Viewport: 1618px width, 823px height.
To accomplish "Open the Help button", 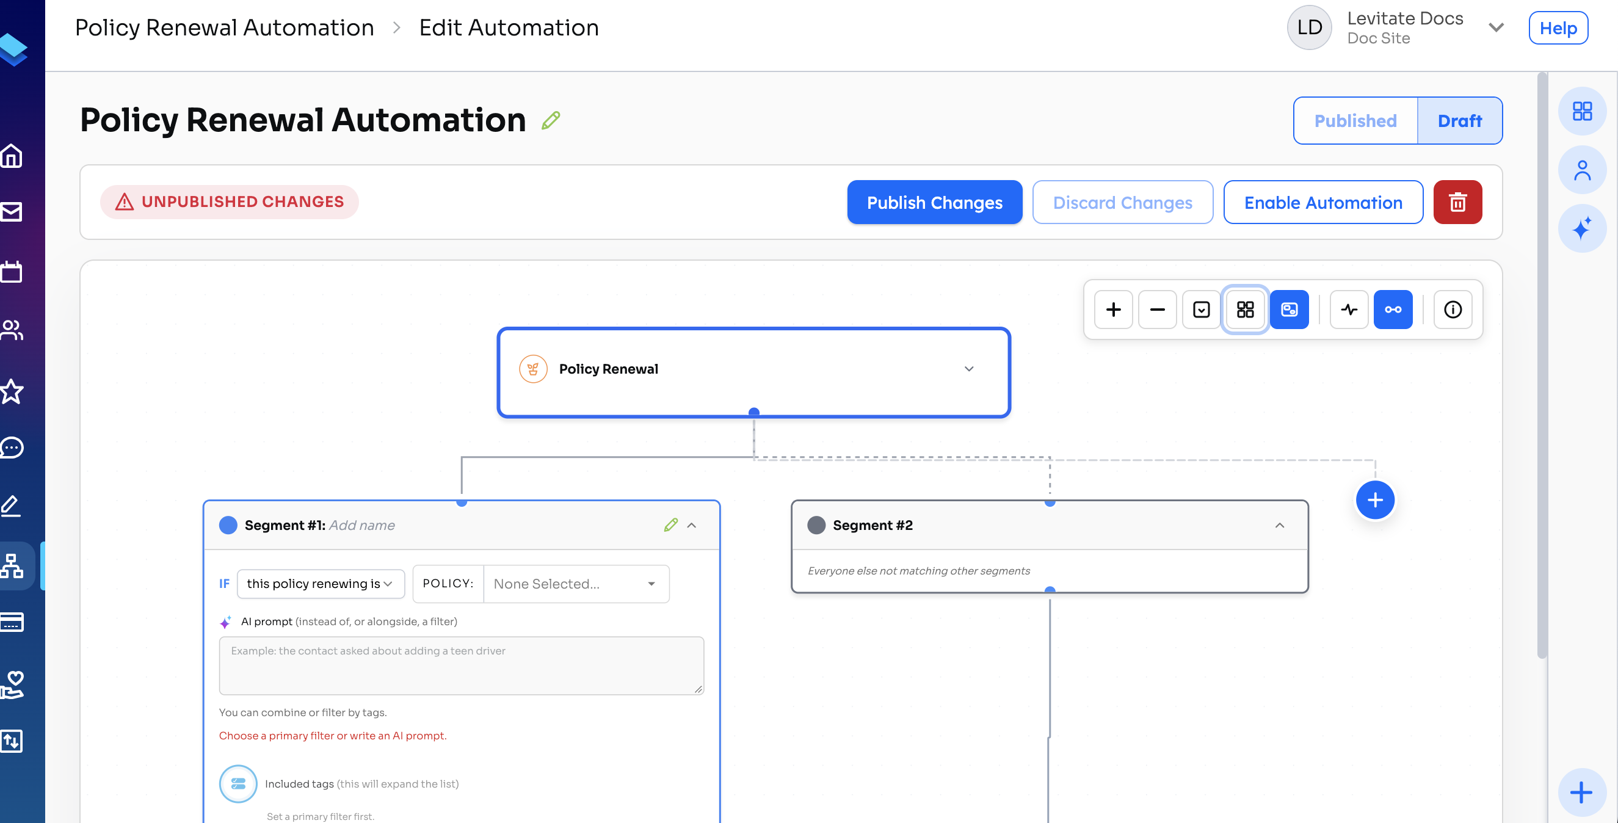I will point(1558,27).
